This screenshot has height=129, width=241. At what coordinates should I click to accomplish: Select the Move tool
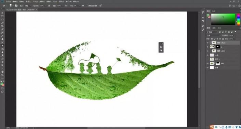coord(2,13)
